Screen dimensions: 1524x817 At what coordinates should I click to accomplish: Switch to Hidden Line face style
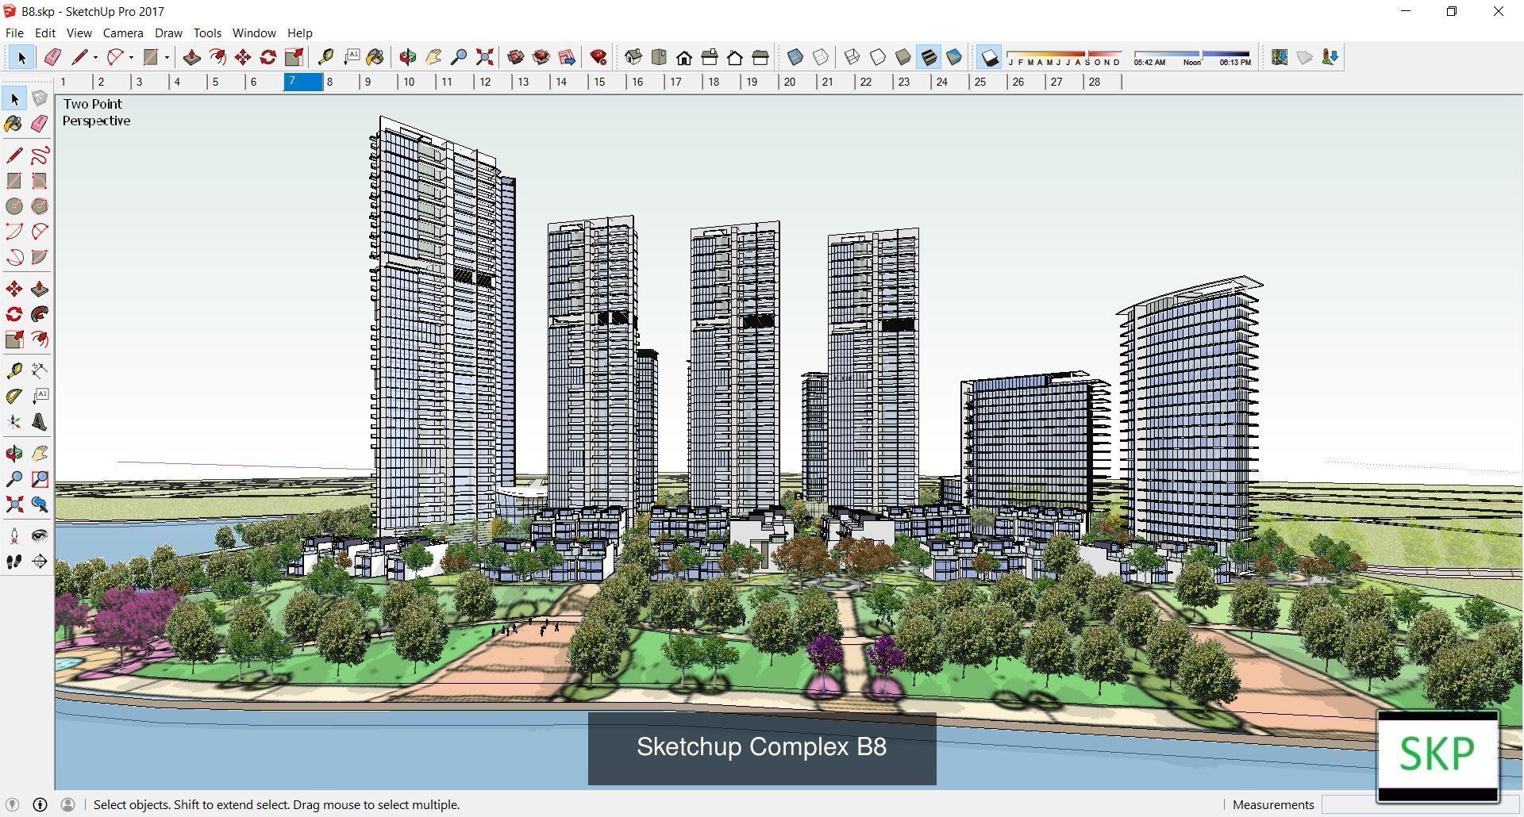tap(878, 57)
